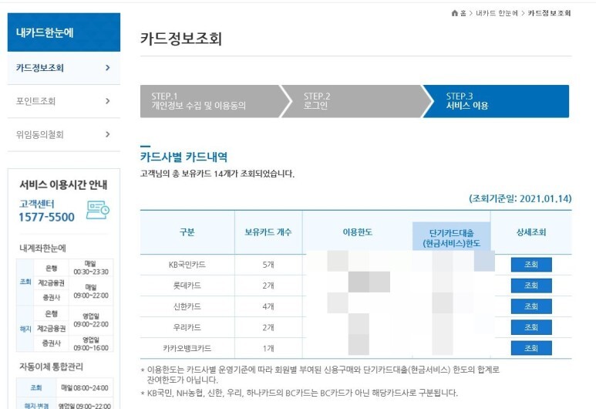The image size is (596, 409).
Task: Expand chevron next to 카드정보조회
Action: [x=108, y=68]
